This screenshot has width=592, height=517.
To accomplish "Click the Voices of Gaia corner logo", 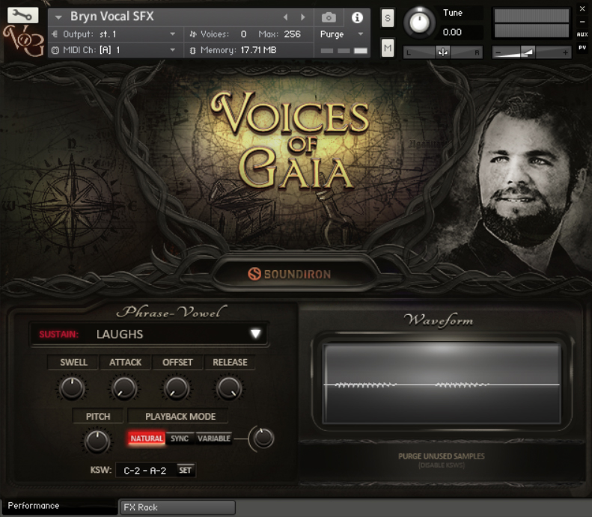I will coord(23,40).
